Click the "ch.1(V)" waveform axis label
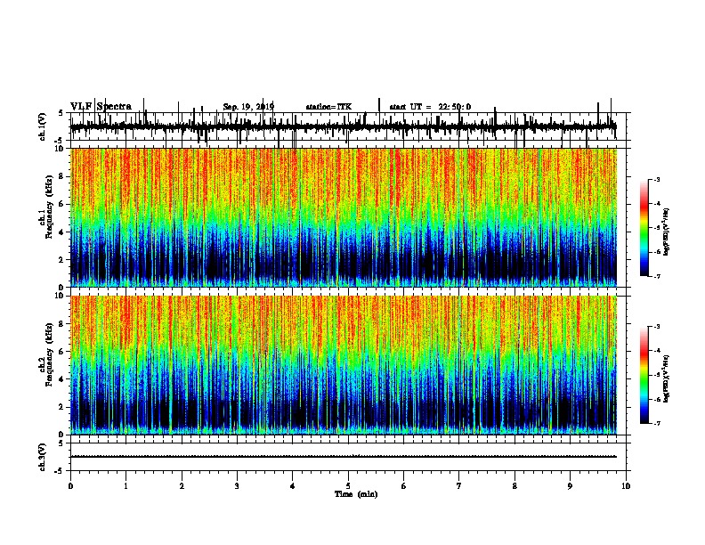Image resolution: width=705 pixels, height=545 pixels. pos(43,126)
